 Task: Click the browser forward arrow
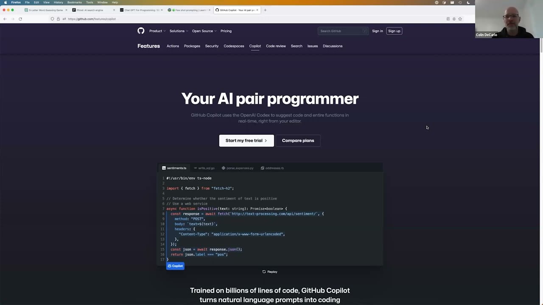(x=12, y=19)
